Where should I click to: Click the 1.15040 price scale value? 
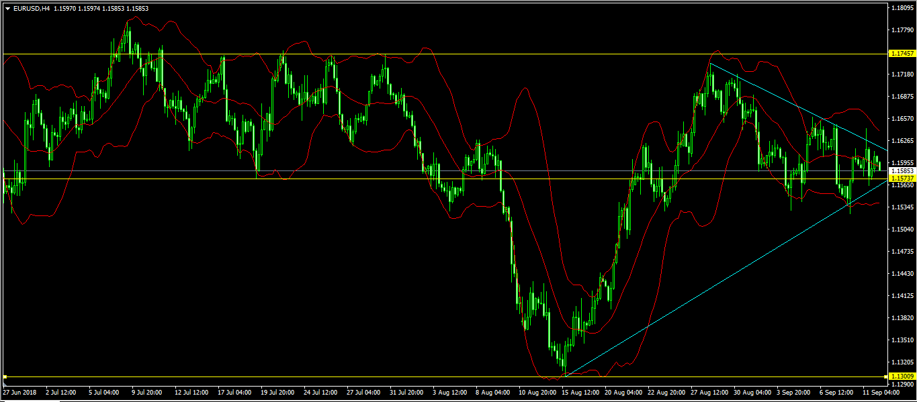point(902,230)
